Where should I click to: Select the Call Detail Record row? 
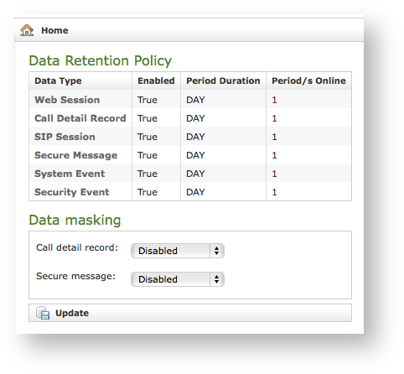[x=190, y=118]
